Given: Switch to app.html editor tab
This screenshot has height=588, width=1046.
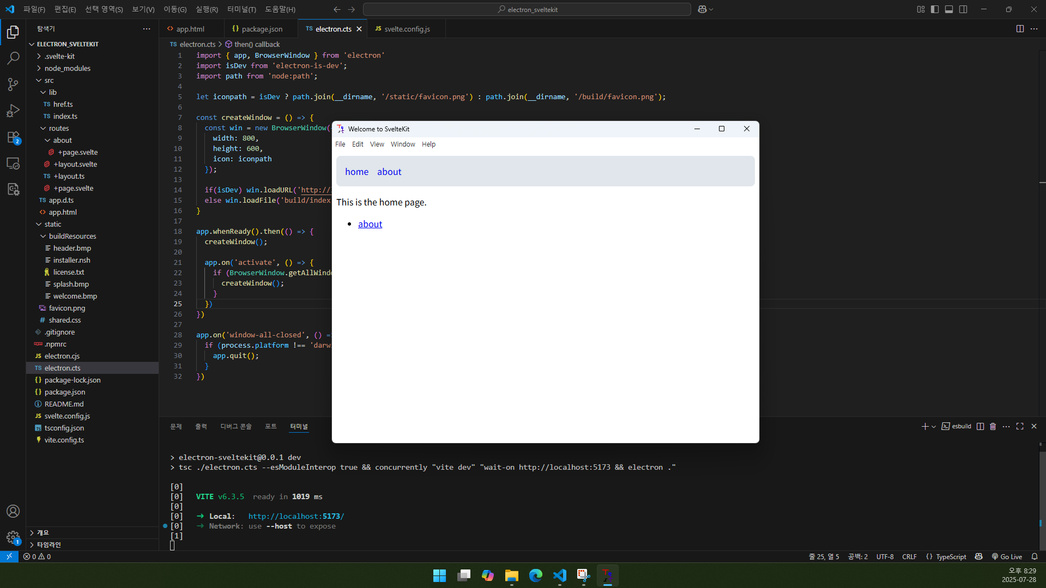Looking at the screenshot, I should click(190, 29).
